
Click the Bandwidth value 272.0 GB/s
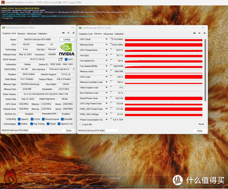[64, 89]
